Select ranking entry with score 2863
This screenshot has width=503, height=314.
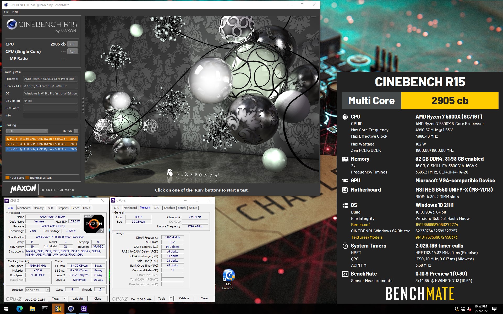pos(42,144)
